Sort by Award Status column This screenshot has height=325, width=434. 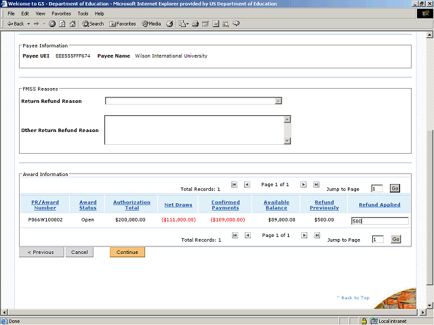tap(87, 205)
